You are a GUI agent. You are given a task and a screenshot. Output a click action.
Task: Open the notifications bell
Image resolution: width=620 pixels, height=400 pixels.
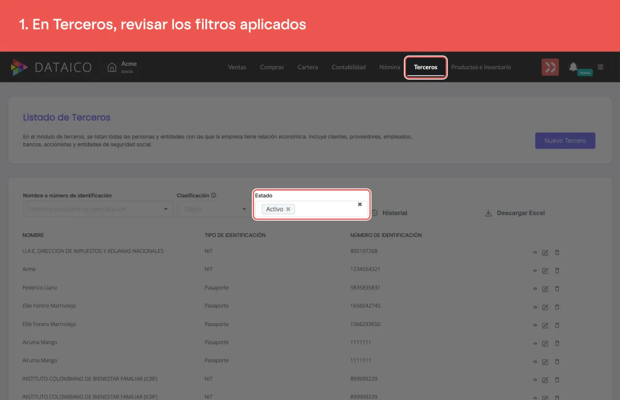(573, 67)
